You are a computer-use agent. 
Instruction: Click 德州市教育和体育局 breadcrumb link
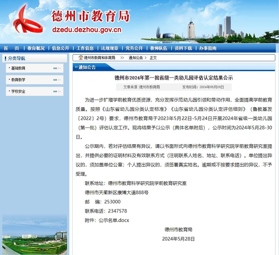pos(100,58)
